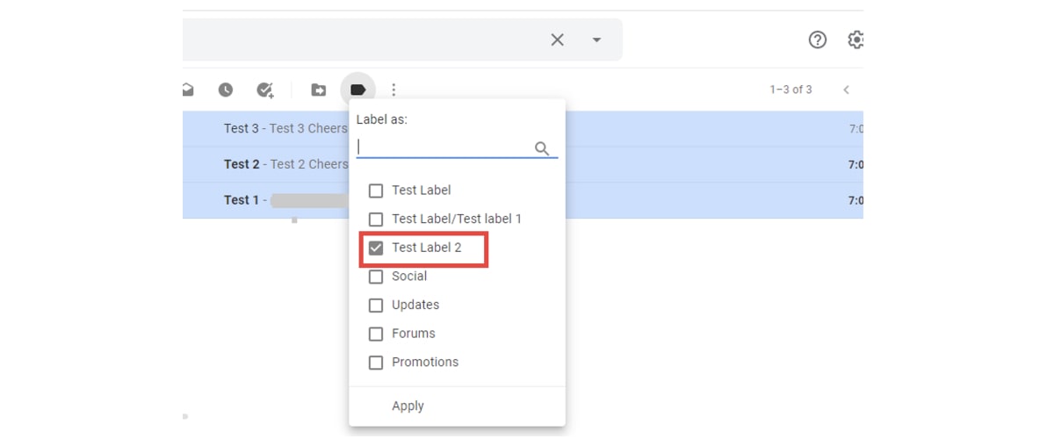Click the Social label text
This screenshot has height=439, width=1054.
(409, 276)
